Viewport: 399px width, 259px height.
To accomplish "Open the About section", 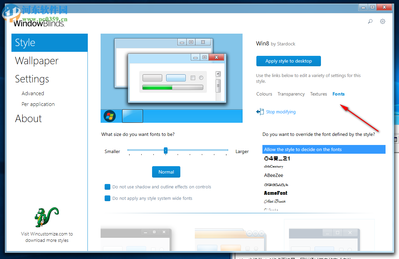I will (x=28, y=118).
